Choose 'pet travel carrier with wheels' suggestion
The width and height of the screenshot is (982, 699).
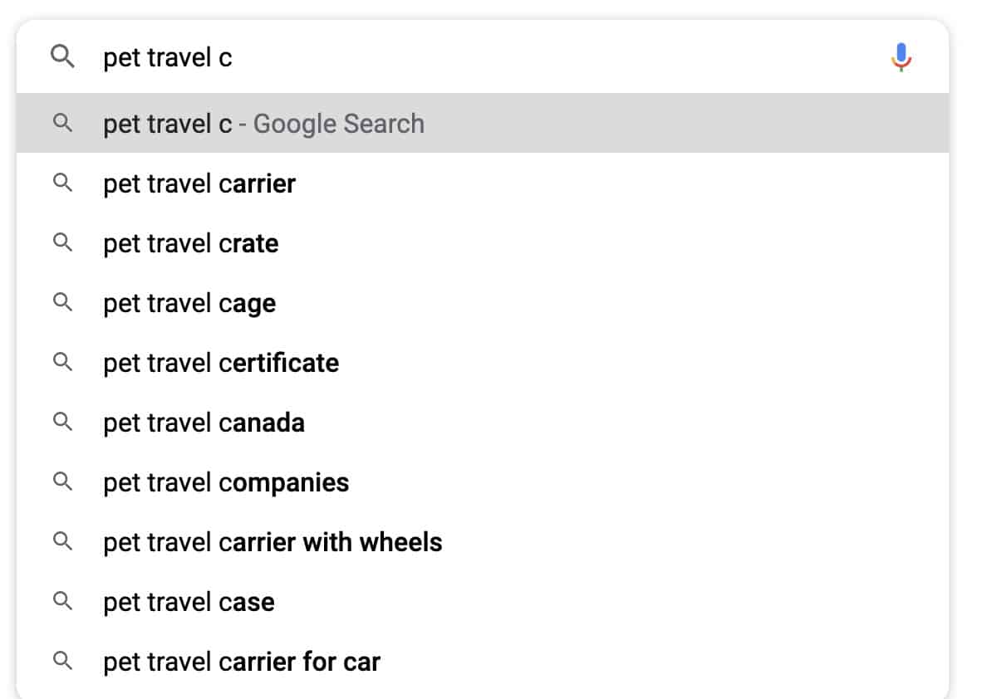click(x=273, y=542)
